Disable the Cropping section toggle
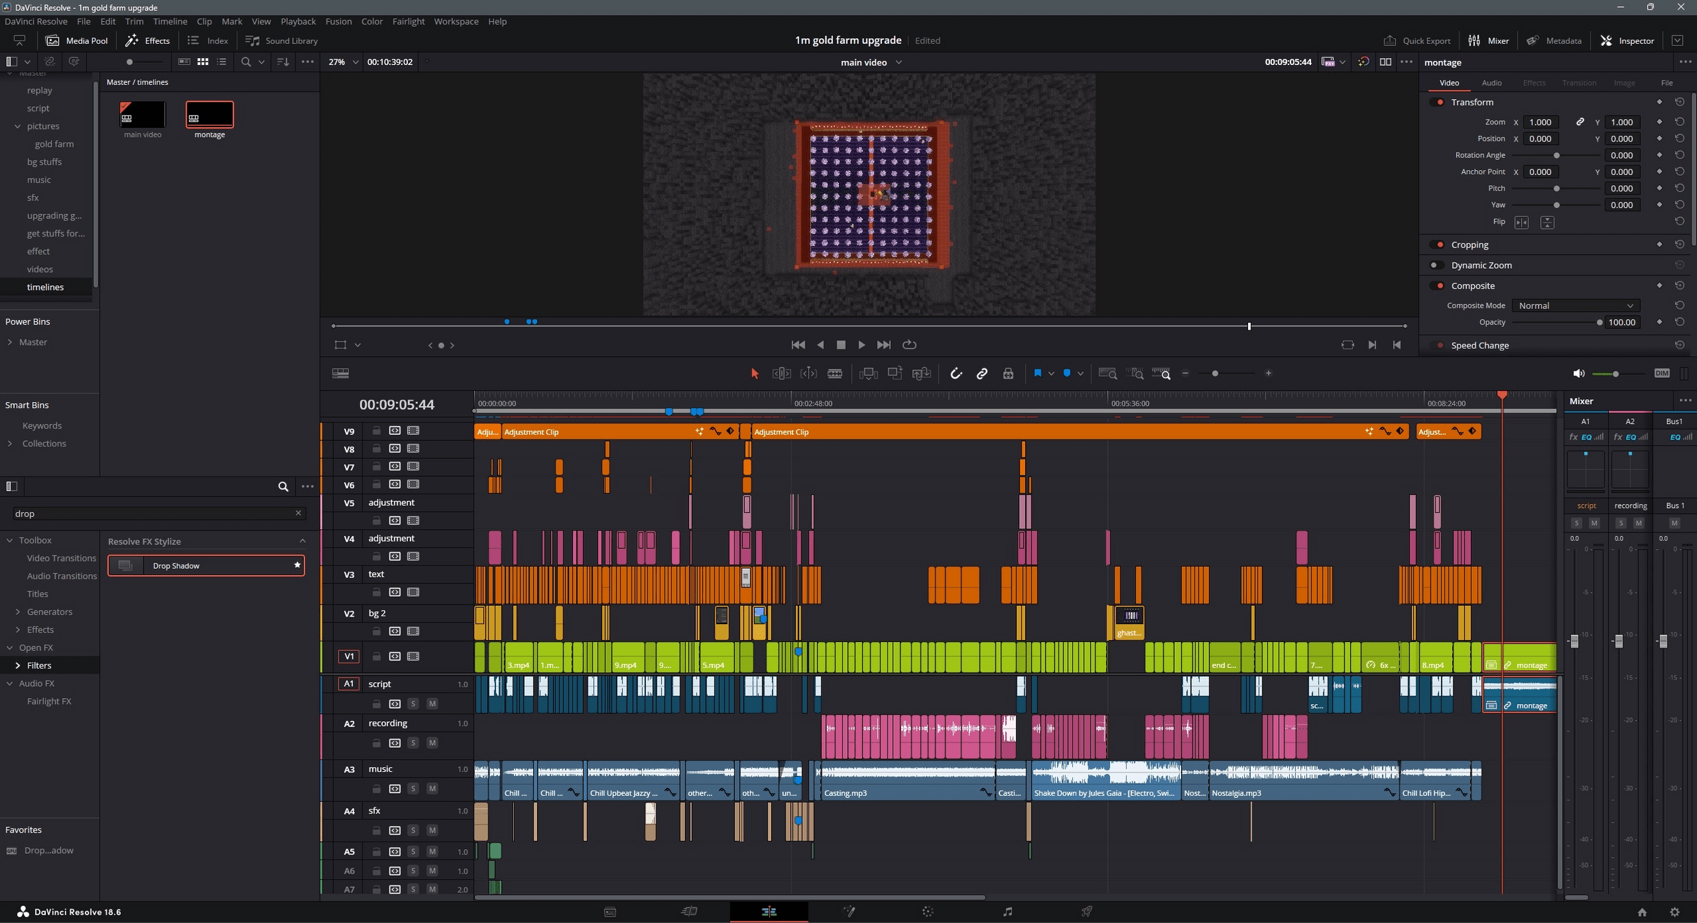 tap(1438, 245)
